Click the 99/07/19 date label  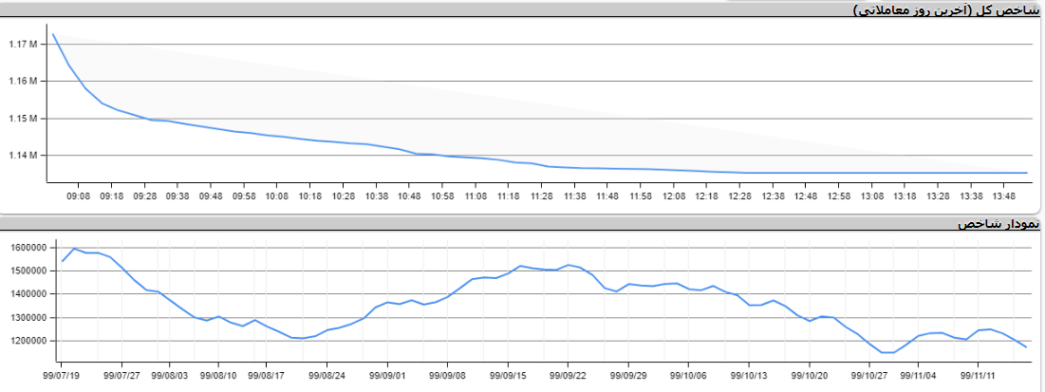[61, 375]
